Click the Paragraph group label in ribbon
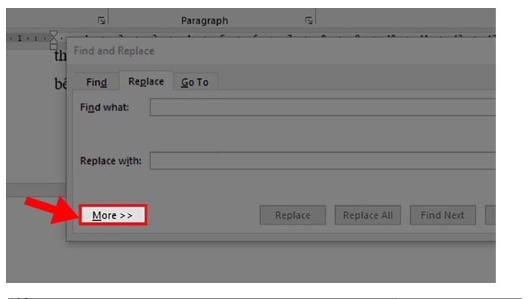528x299 pixels. pos(205,20)
